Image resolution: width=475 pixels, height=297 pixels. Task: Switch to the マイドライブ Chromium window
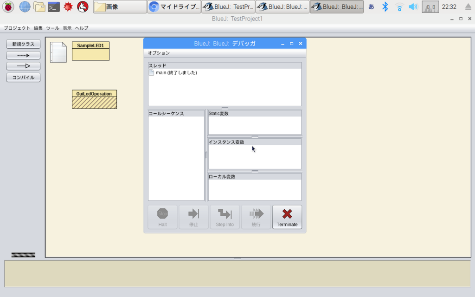pos(174,6)
